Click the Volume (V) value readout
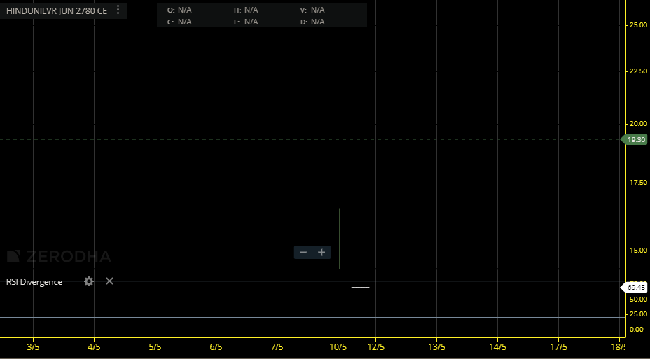650x359 pixels. [312, 10]
